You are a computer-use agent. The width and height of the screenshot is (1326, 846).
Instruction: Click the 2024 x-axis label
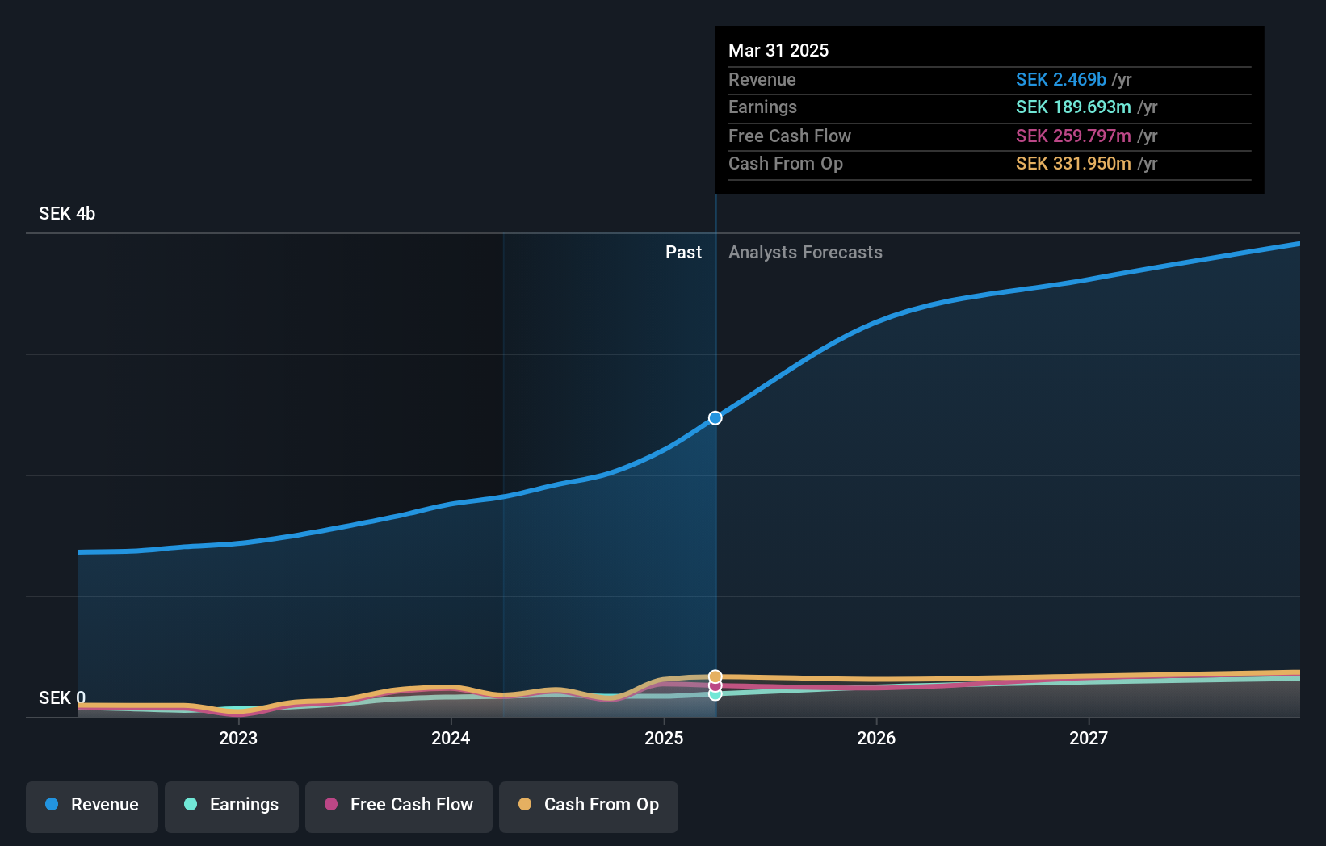point(451,738)
